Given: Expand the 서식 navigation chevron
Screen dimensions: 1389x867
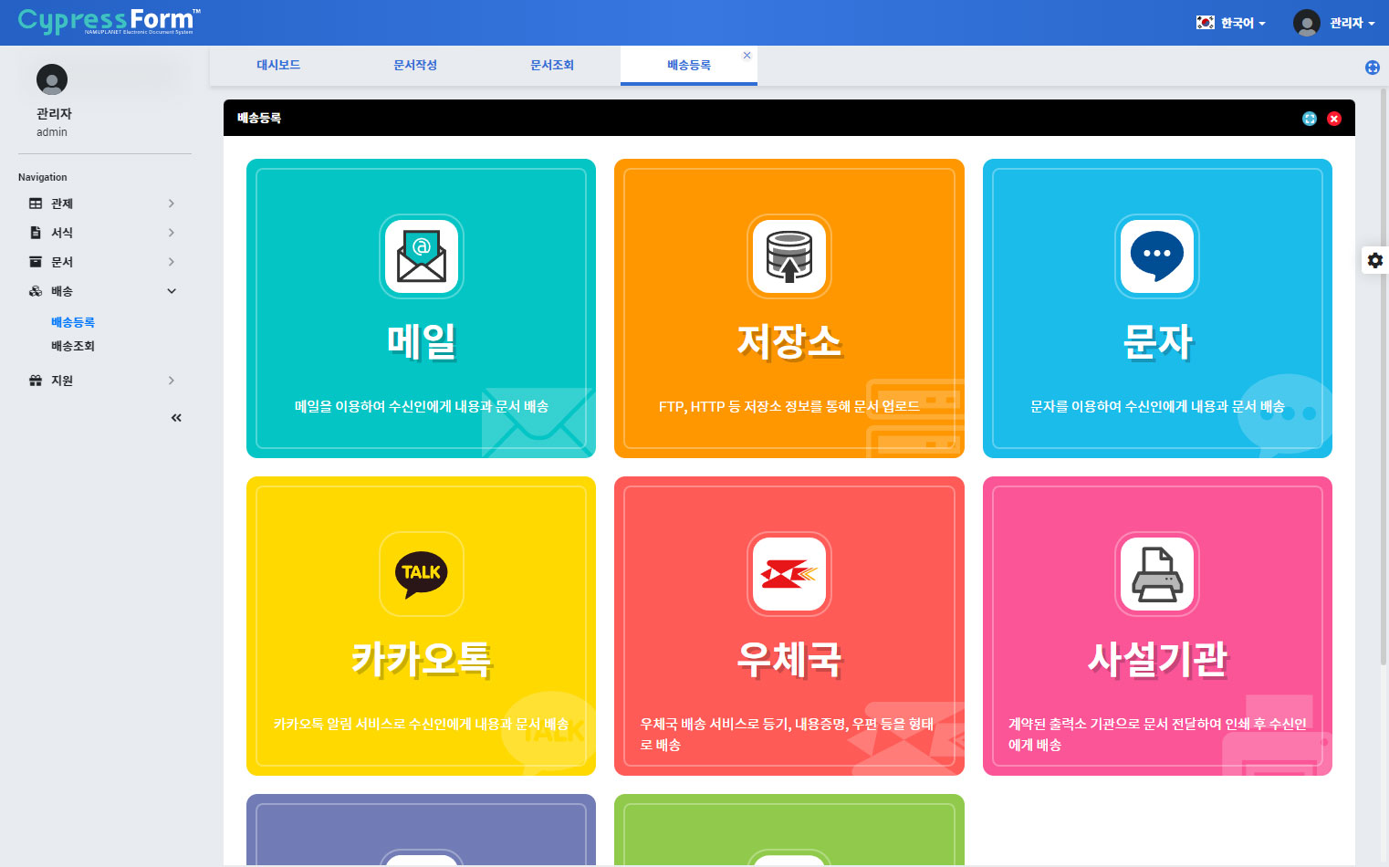Looking at the screenshot, I should pos(171,233).
